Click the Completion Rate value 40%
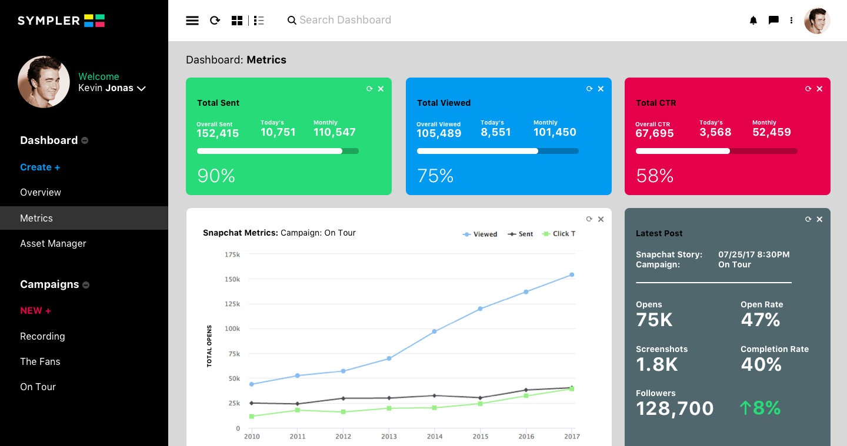Screen dimensions: 847x446 761,365
